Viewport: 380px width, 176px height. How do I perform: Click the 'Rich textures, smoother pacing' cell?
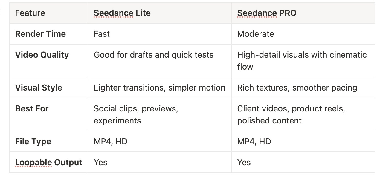(x=303, y=88)
